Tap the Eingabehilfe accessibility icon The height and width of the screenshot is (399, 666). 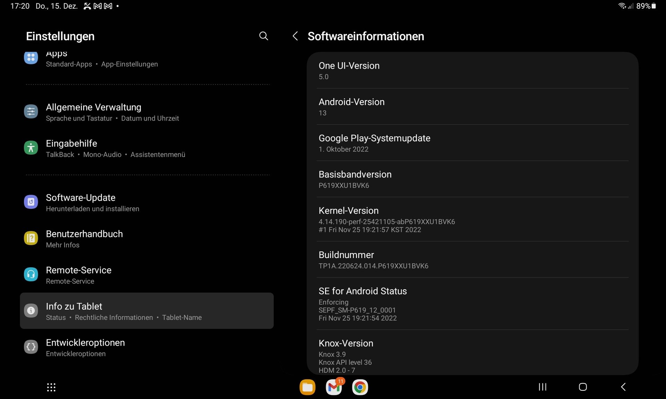(31, 148)
